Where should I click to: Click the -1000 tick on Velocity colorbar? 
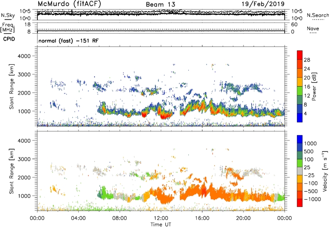tap(313, 199)
